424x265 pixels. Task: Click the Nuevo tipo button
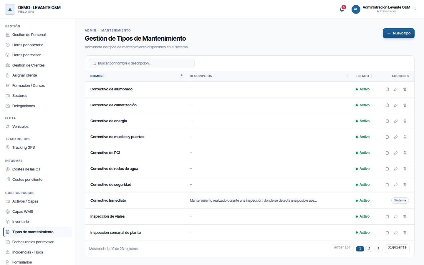pyautogui.click(x=399, y=33)
